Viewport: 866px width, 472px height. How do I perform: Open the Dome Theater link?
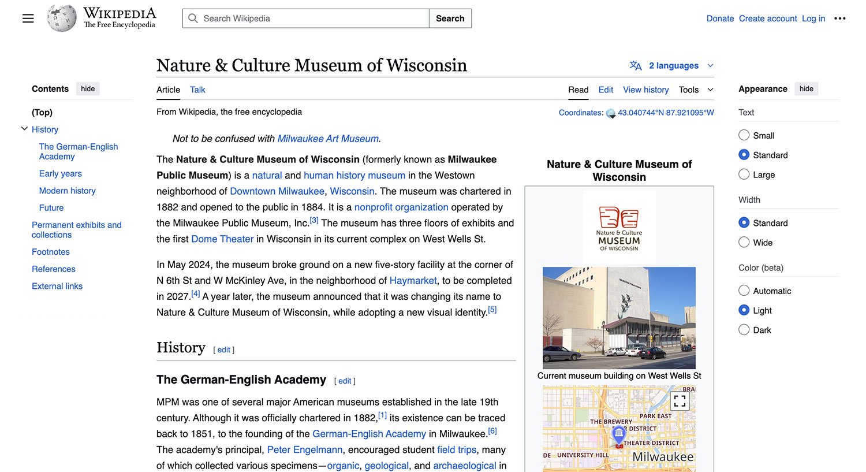[x=222, y=239]
